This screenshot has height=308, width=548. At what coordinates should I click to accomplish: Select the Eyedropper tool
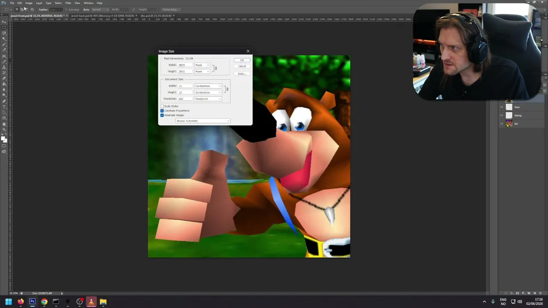pyautogui.click(x=4, y=50)
